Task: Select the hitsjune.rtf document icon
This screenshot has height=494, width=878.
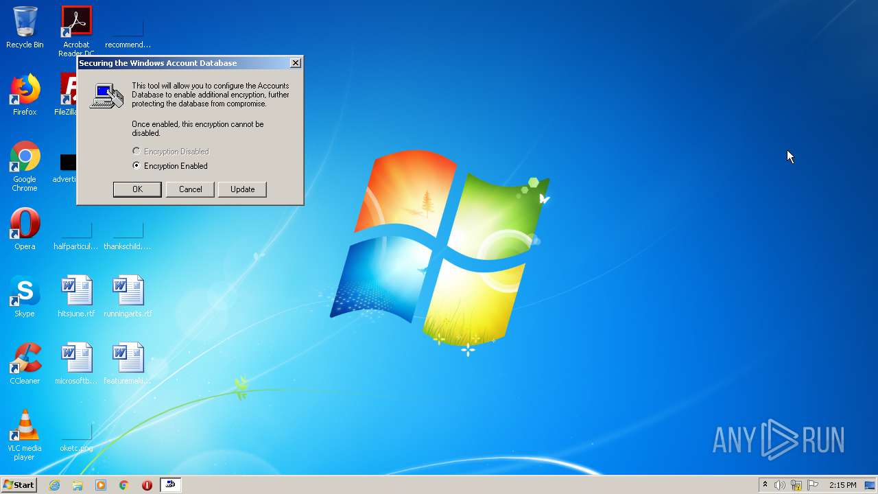Action: tap(76, 296)
